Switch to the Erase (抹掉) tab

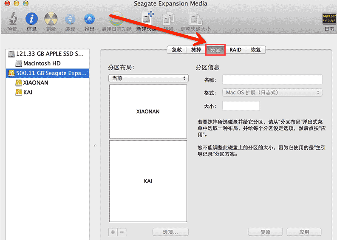[x=196, y=50]
